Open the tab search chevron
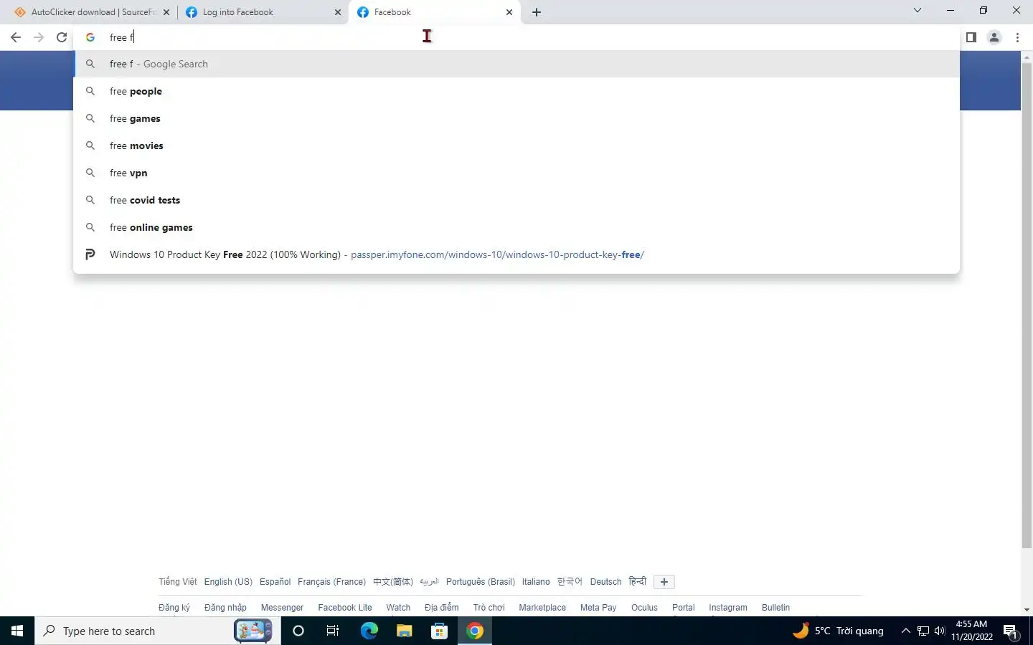The width and height of the screenshot is (1033, 645). tap(917, 10)
